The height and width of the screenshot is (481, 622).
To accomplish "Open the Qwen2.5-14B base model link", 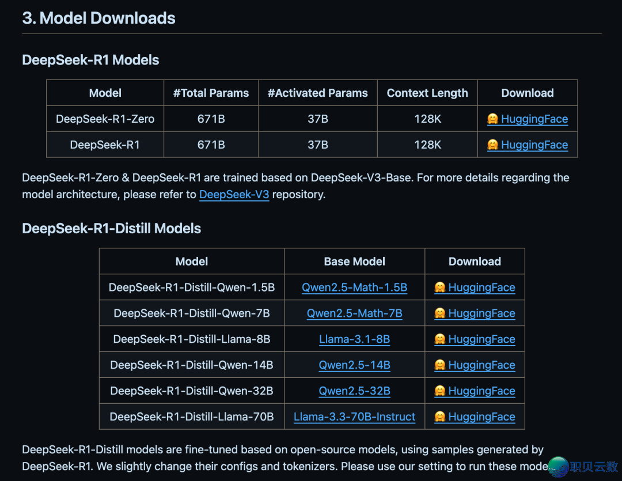I will point(355,365).
